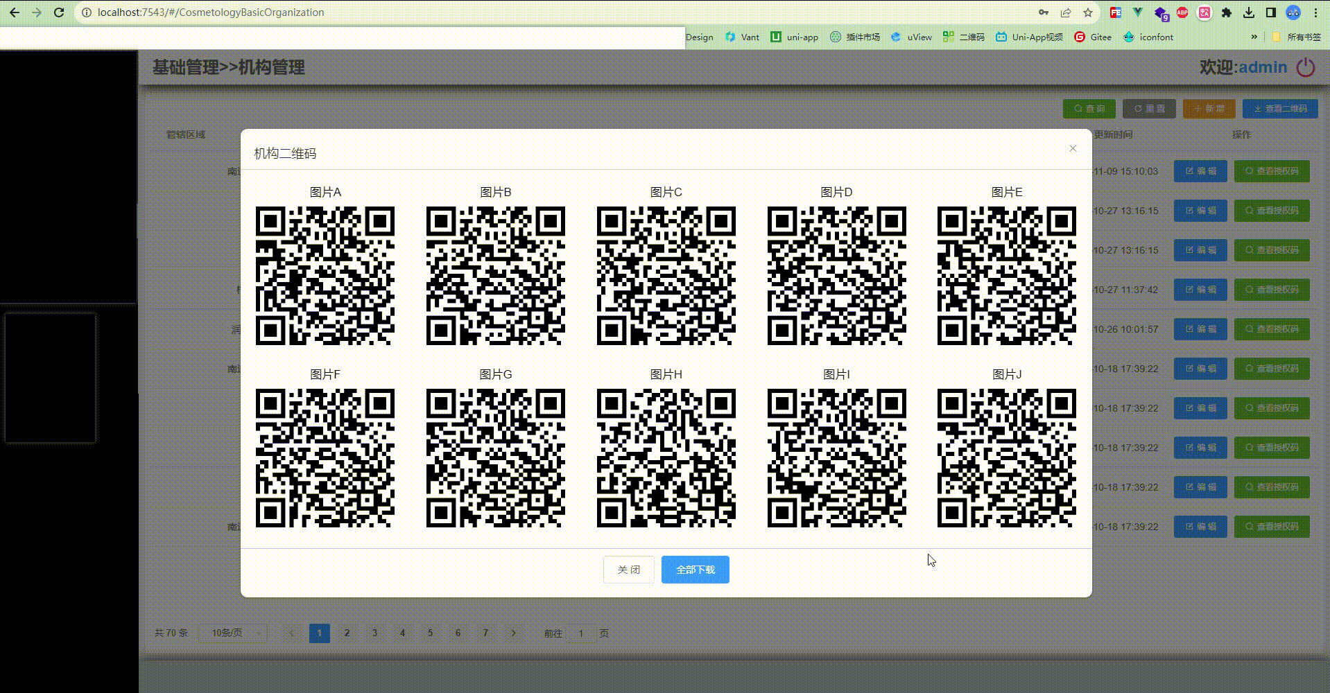
Task: Select the 图片D QR code image
Action: coord(837,276)
